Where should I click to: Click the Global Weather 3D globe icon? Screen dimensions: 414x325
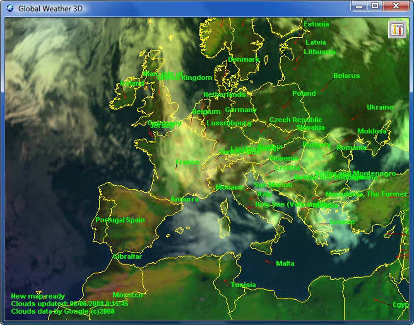coord(10,8)
